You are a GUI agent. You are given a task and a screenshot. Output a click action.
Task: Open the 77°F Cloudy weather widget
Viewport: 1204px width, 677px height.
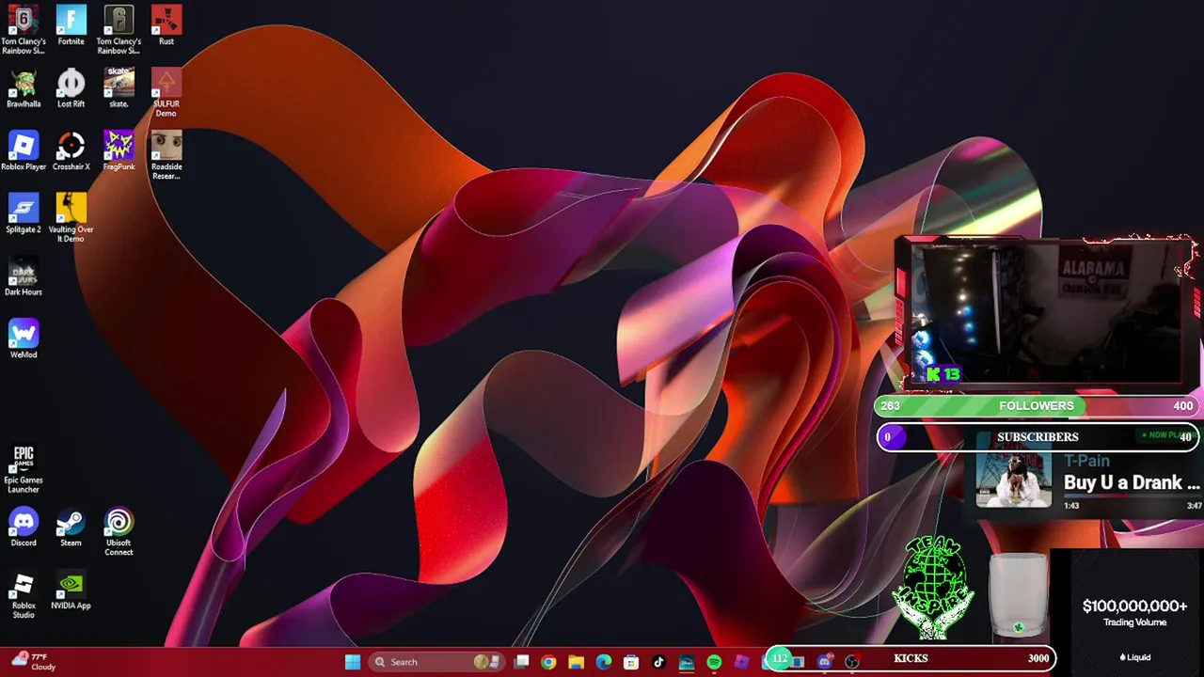(32, 662)
